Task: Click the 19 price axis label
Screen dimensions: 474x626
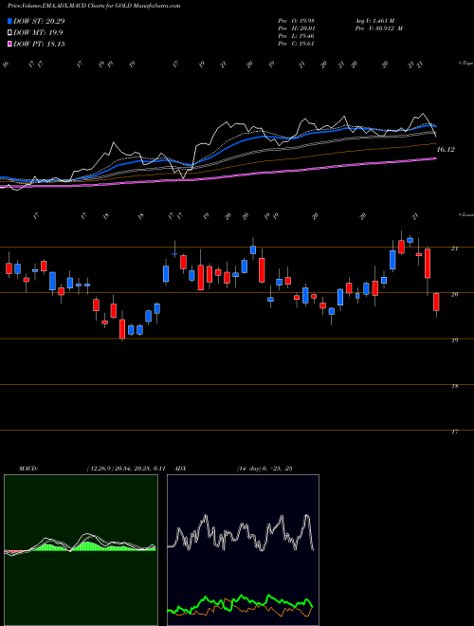Action: click(x=454, y=341)
